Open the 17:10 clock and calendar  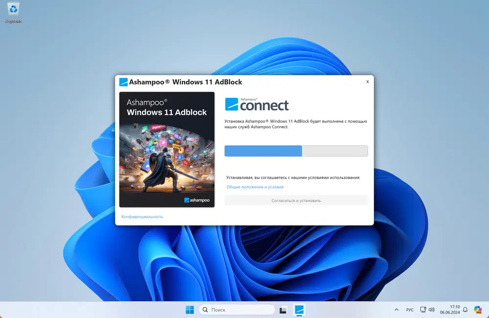450,310
